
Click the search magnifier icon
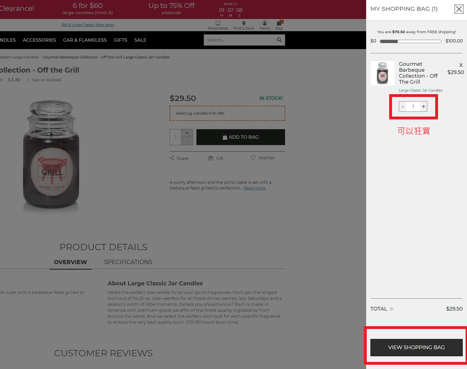pyautogui.click(x=279, y=40)
